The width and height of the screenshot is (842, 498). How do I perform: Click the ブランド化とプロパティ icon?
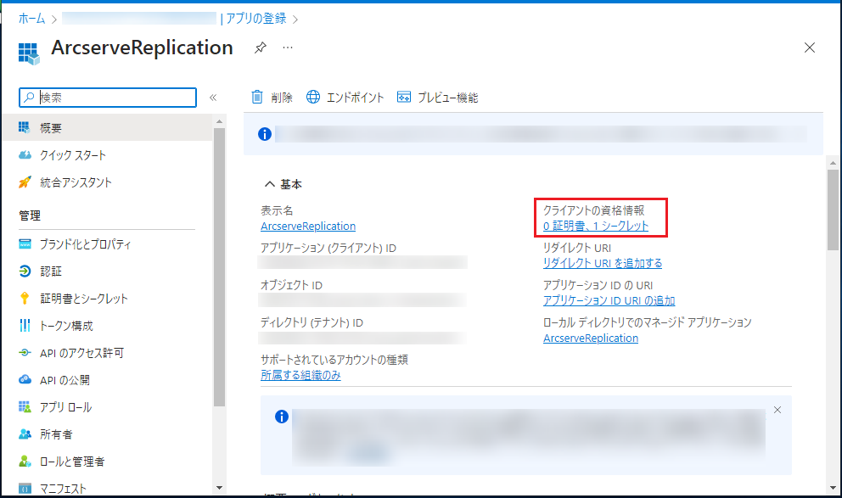click(25, 244)
